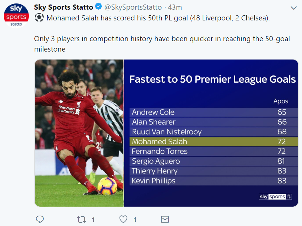Image resolution: width=302 pixels, height=226 pixels.
Task: Click the Sky Sports logo in graphic corner
Action: tap(276, 197)
